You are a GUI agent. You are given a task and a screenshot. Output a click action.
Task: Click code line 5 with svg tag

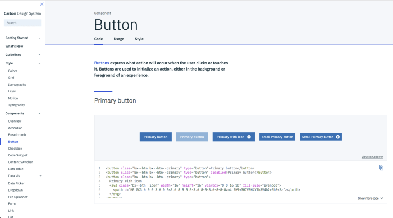click(x=195, y=185)
